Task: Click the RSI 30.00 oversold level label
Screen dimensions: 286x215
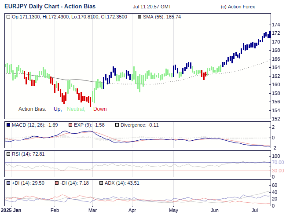Action: (x=277, y=171)
